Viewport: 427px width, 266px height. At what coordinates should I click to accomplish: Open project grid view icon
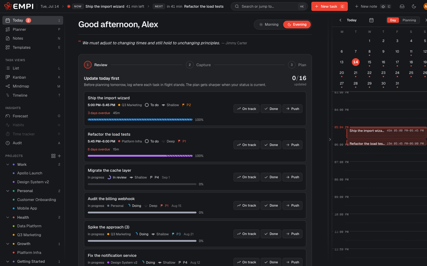[53, 156]
